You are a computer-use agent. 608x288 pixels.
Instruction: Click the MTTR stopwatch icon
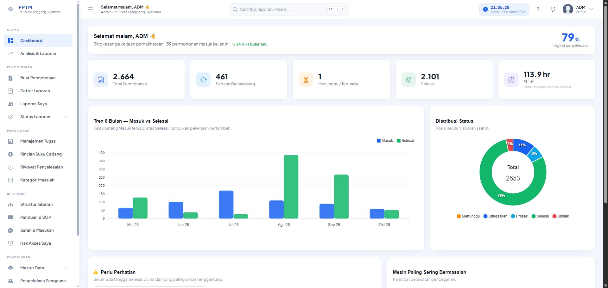(511, 80)
